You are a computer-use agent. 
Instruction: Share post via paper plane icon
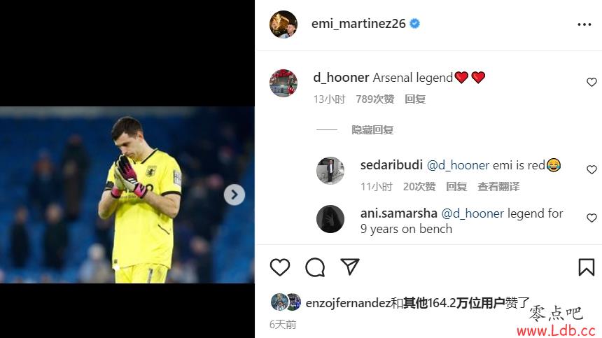point(350,267)
